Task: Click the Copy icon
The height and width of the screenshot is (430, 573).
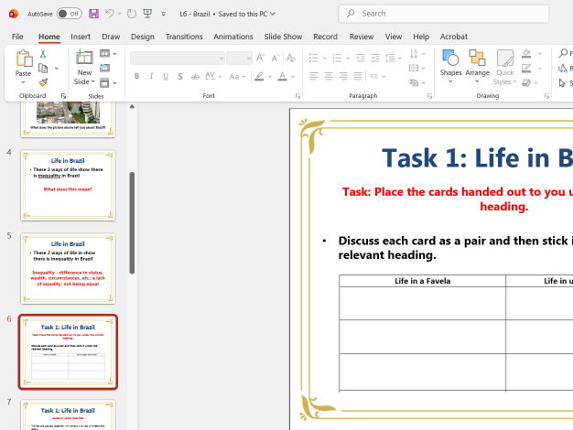Action: (43, 69)
